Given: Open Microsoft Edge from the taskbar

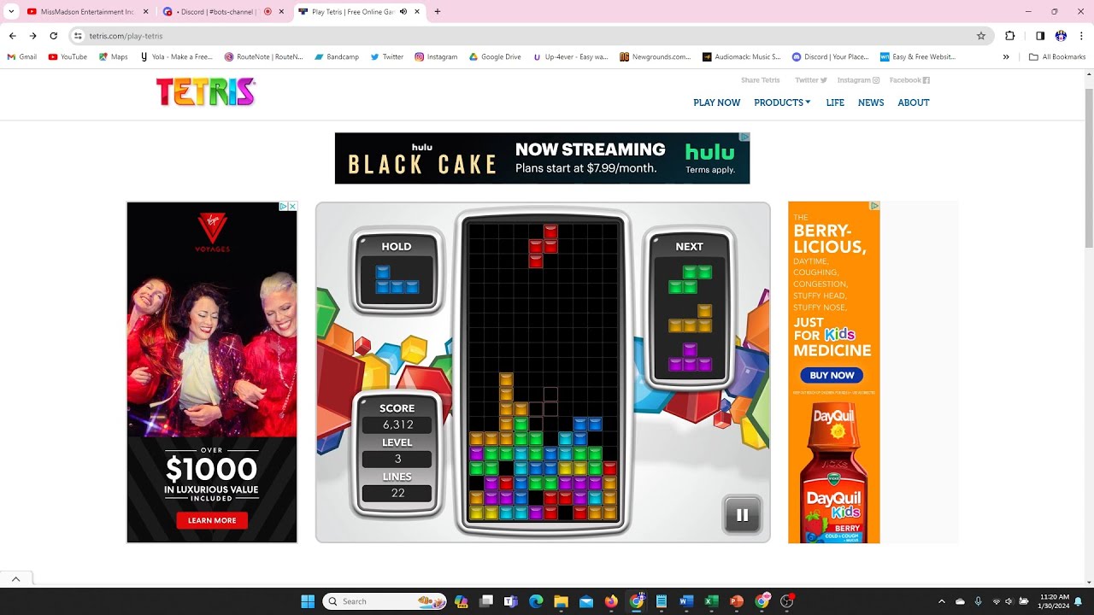Looking at the screenshot, I should [x=536, y=601].
